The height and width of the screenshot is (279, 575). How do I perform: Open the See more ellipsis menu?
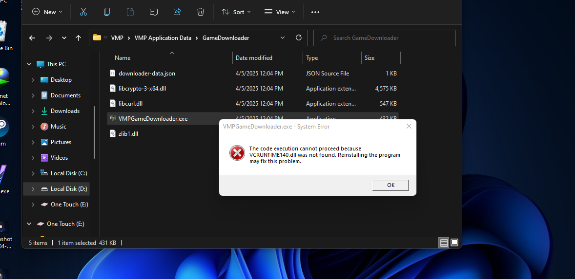[315, 12]
